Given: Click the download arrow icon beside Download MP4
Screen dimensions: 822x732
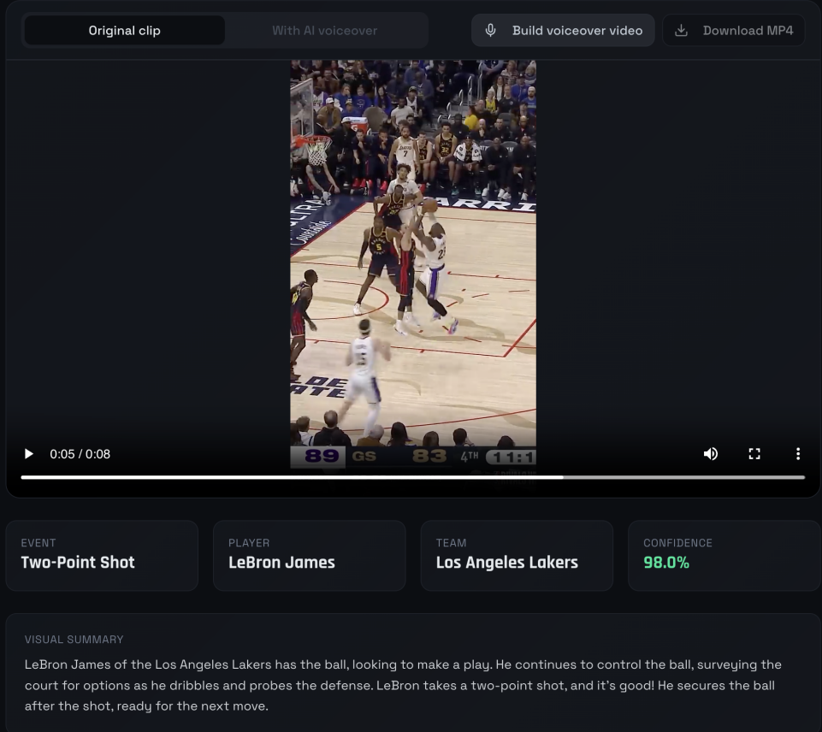Looking at the screenshot, I should coord(681,30).
